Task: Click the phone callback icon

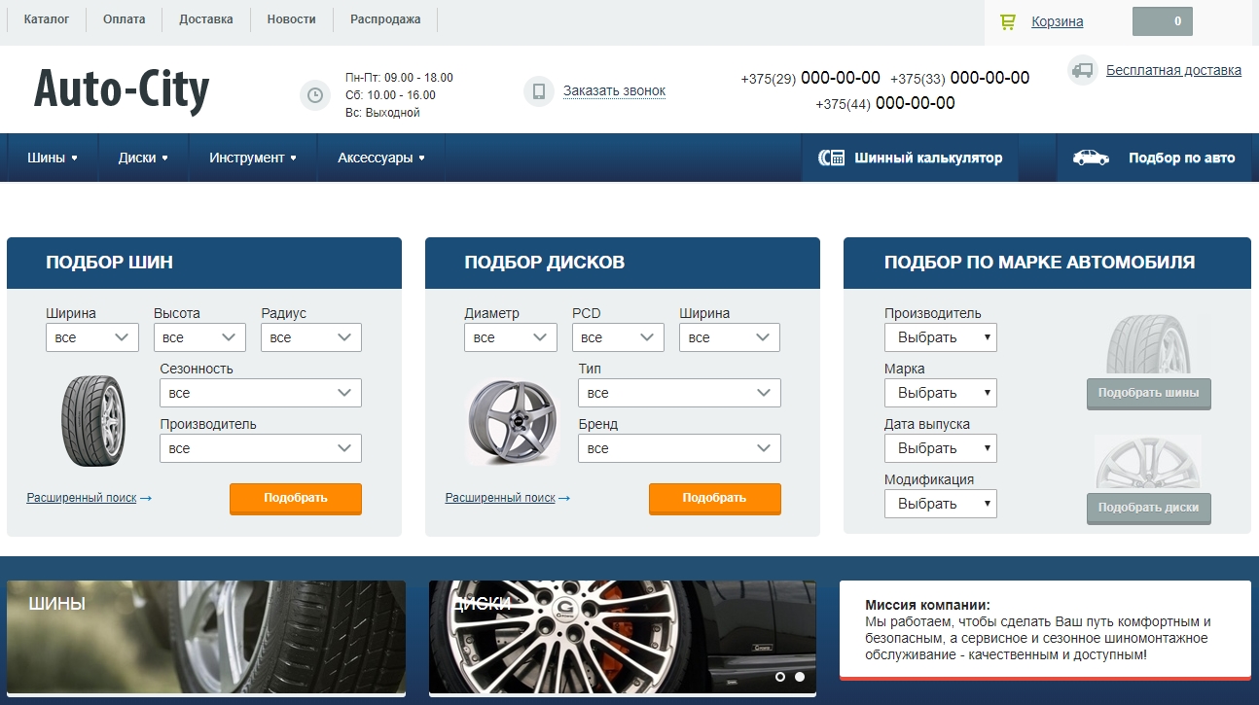Action: pyautogui.click(x=539, y=91)
